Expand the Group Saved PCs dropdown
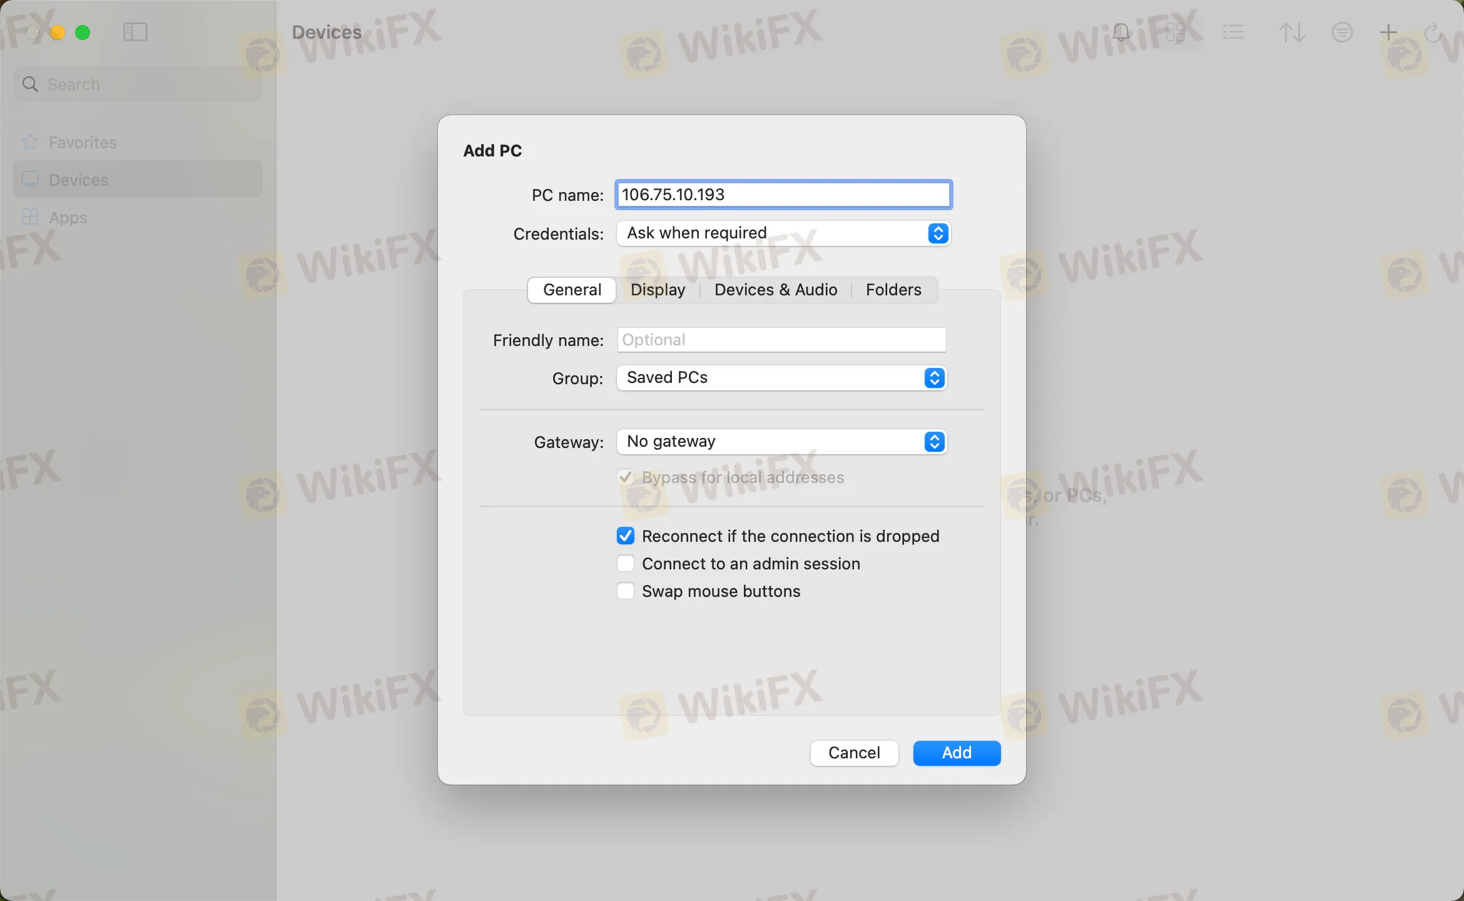The image size is (1464, 901). 781,378
